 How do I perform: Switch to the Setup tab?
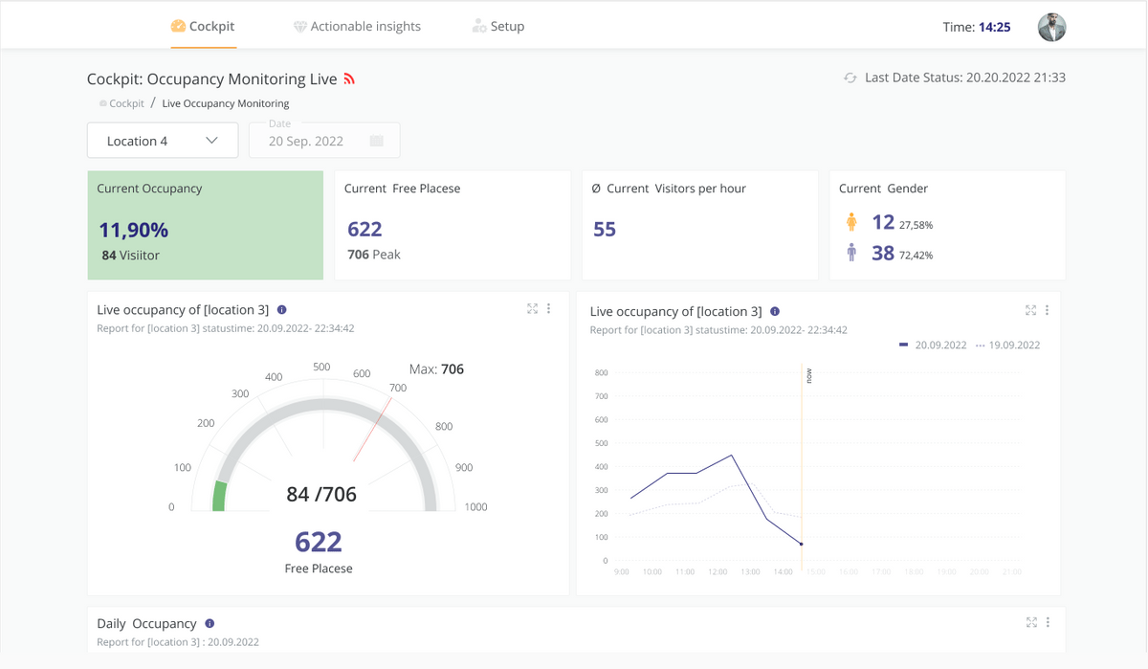coord(498,26)
